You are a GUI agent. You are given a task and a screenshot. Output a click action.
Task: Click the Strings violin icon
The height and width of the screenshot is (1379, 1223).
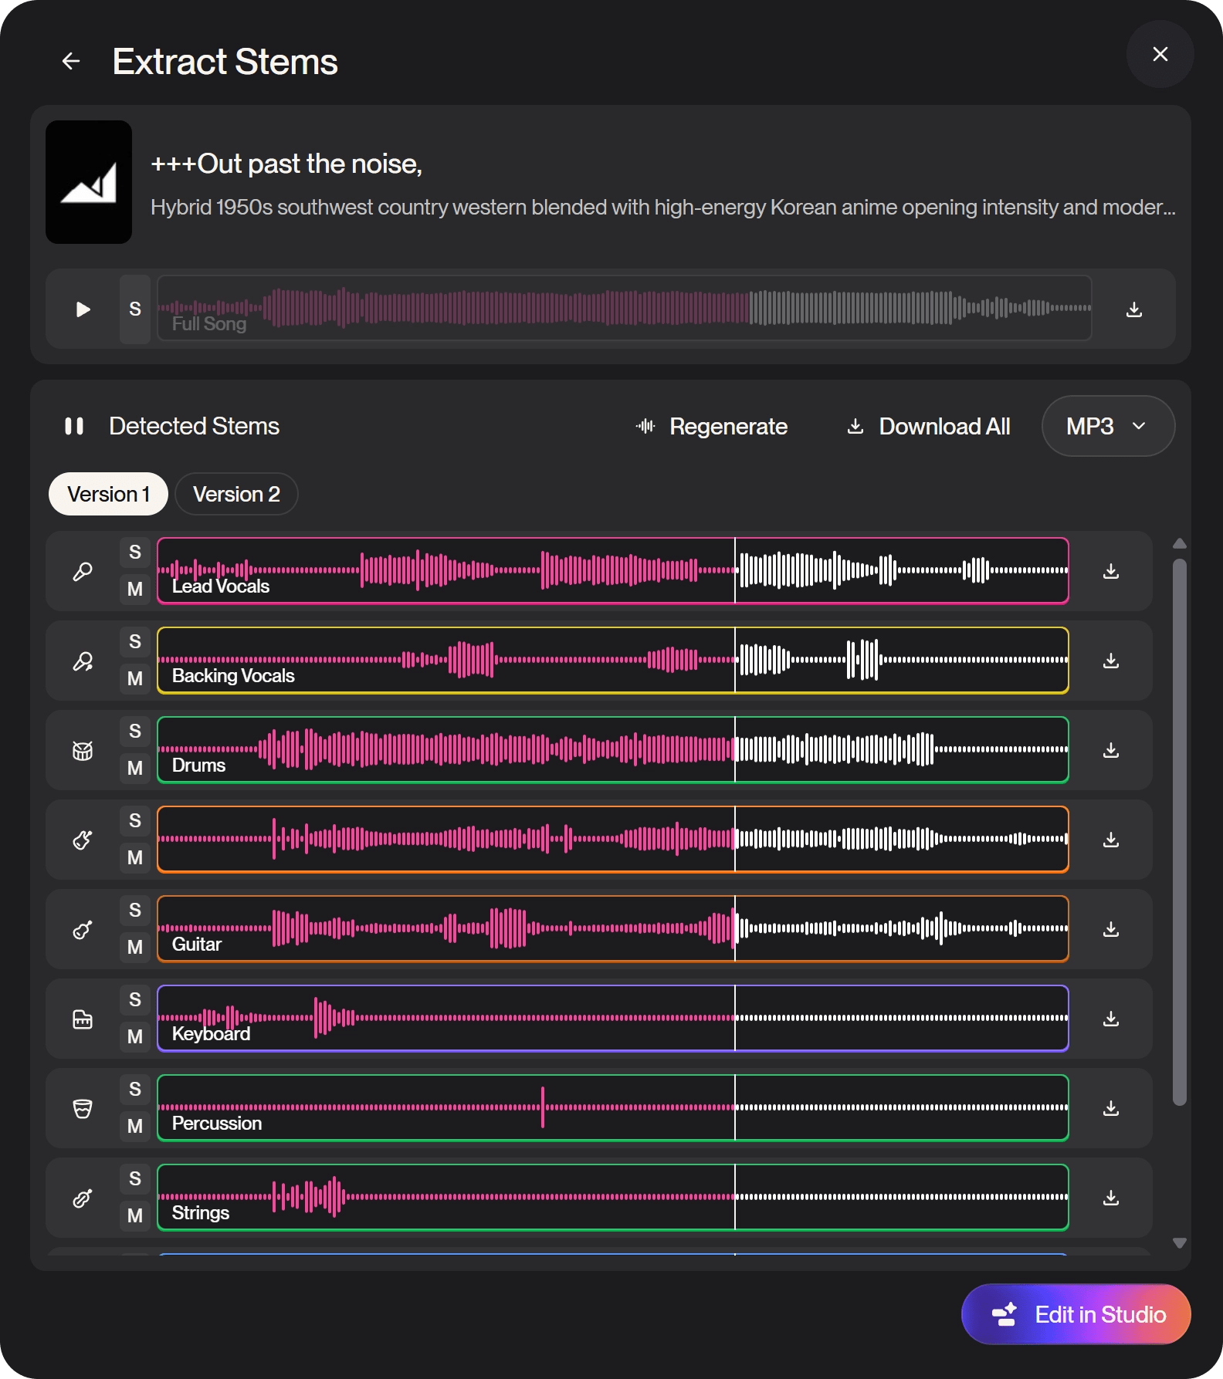click(x=83, y=1198)
